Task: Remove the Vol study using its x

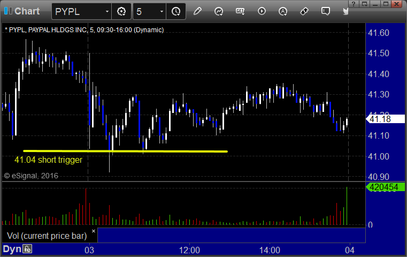Action: 94,231
